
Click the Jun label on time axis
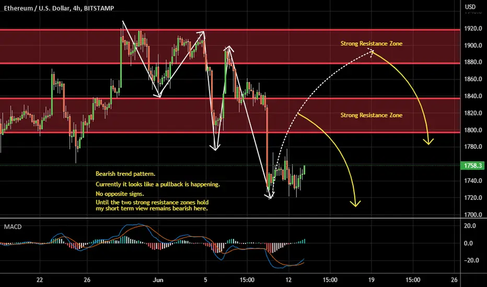click(x=158, y=280)
